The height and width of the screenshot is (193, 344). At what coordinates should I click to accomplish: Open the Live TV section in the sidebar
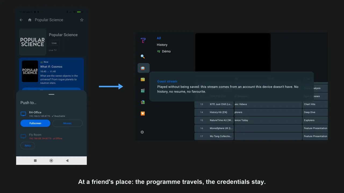pyautogui.click(x=143, y=68)
